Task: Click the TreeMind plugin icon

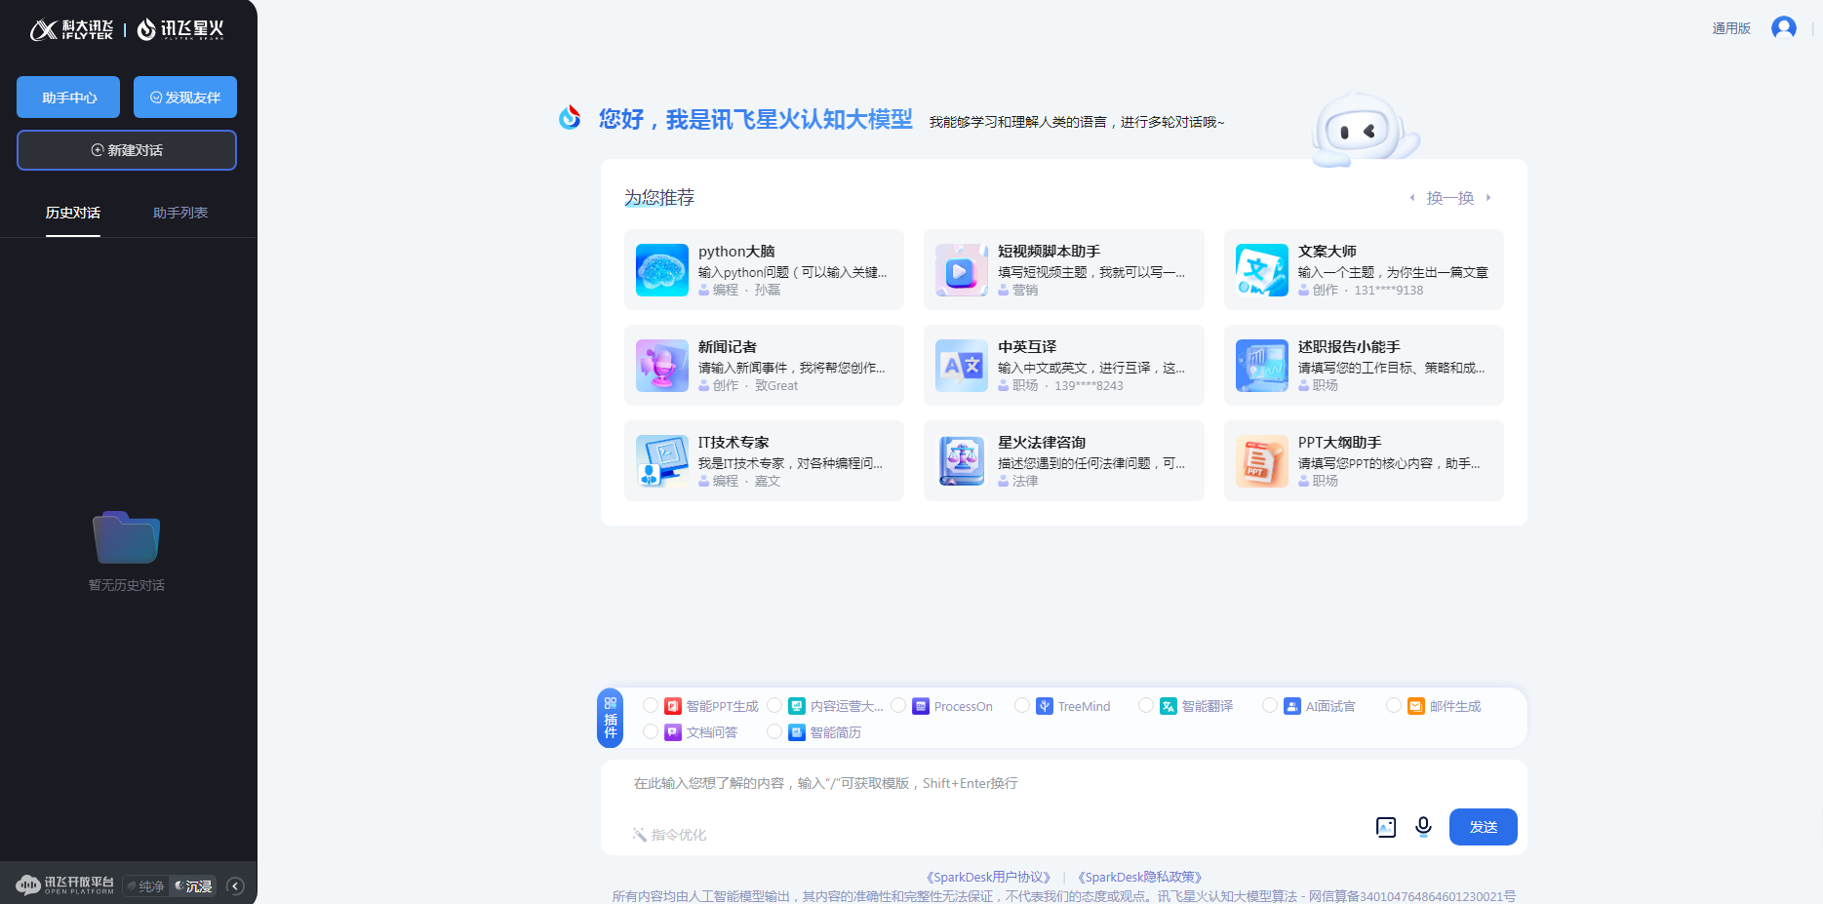Action: [1045, 706]
